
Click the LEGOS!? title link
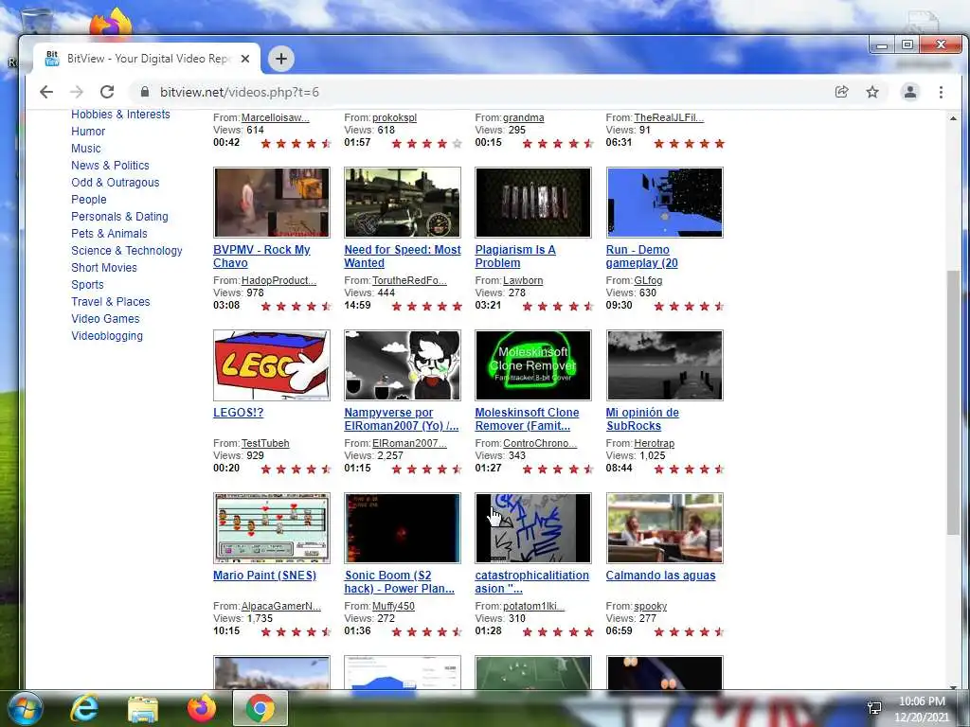click(x=238, y=413)
